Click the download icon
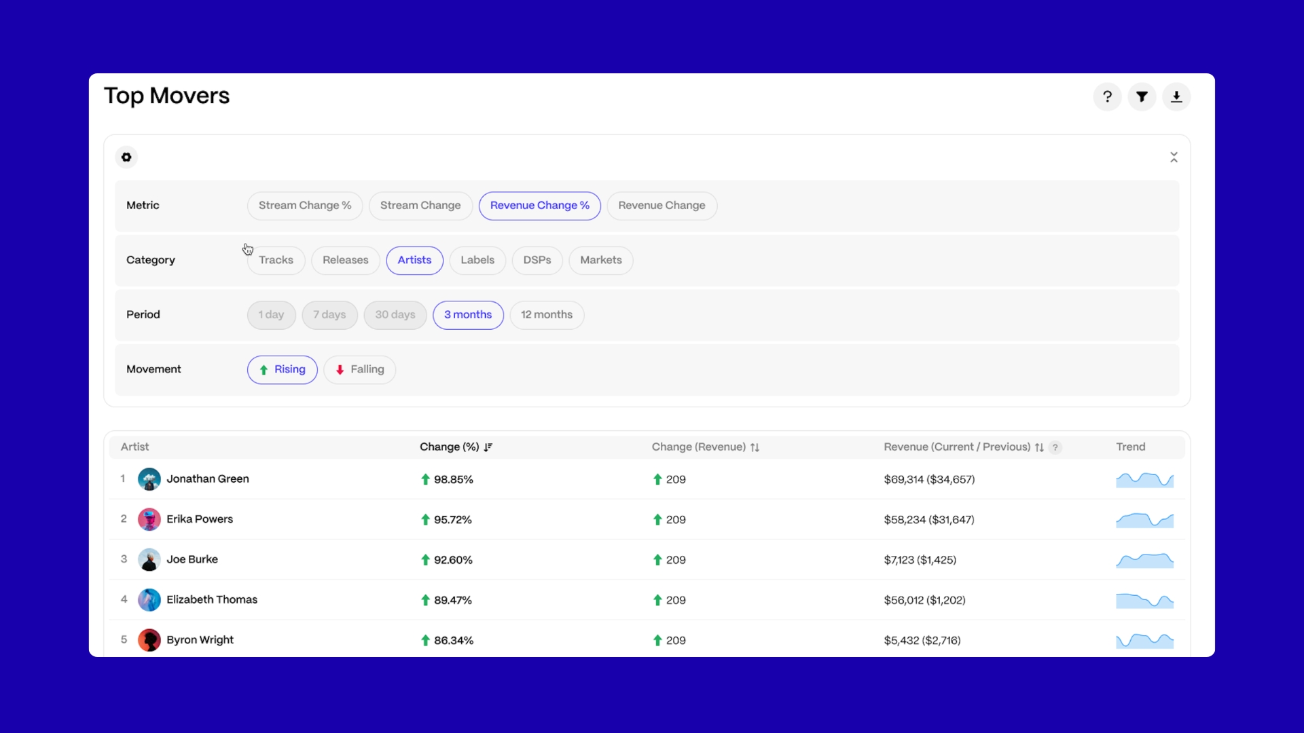Image resolution: width=1304 pixels, height=733 pixels. [1176, 97]
